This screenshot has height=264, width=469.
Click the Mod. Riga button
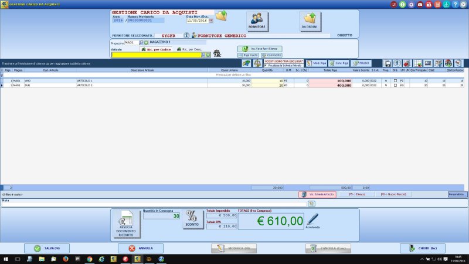tap(317, 63)
